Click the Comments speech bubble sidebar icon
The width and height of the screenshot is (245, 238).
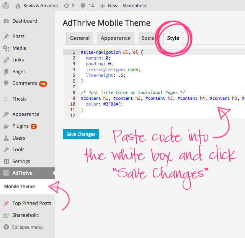6,83
